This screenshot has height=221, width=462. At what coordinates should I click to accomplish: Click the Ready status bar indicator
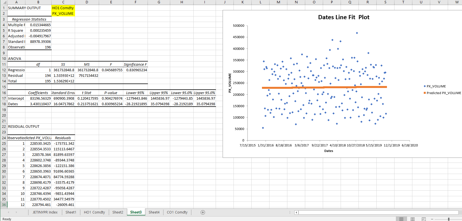[x=7, y=219]
